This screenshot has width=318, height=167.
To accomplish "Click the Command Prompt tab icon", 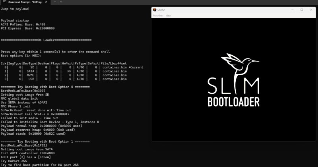I will click(x=5, y=2).
